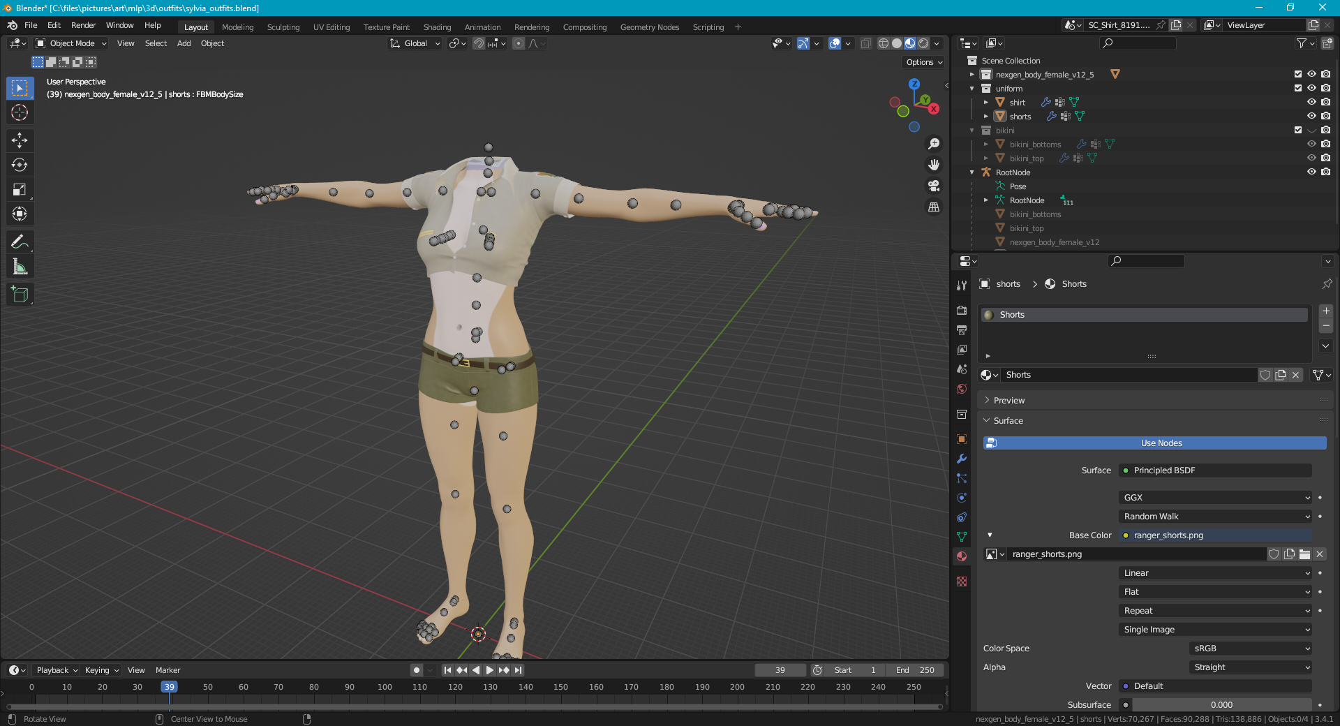Select the Measure tool
Image resolution: width=1340 pixels, height=726 pixels.
point(20,267)
